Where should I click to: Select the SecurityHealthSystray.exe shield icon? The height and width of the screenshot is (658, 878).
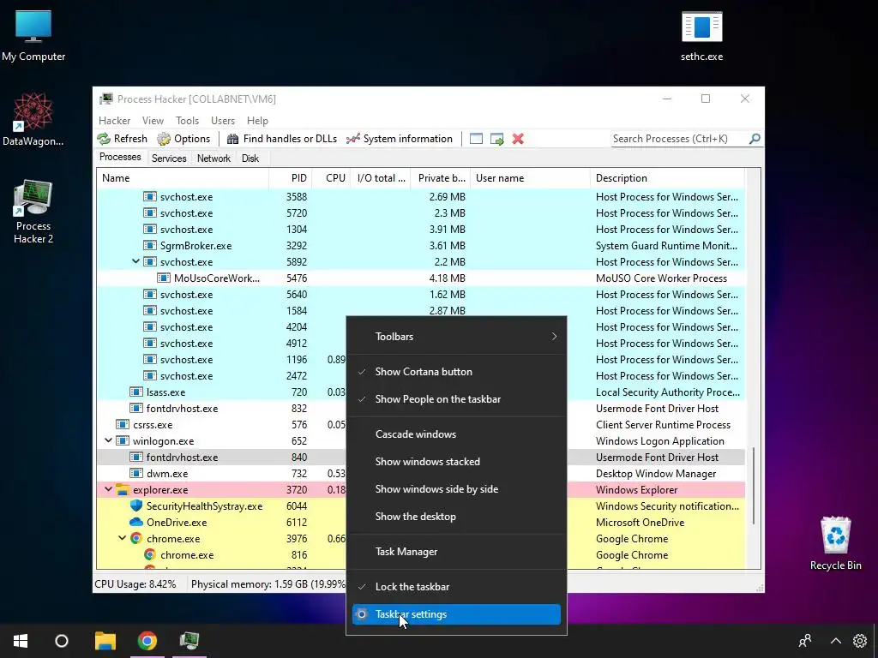coord(136,505)
